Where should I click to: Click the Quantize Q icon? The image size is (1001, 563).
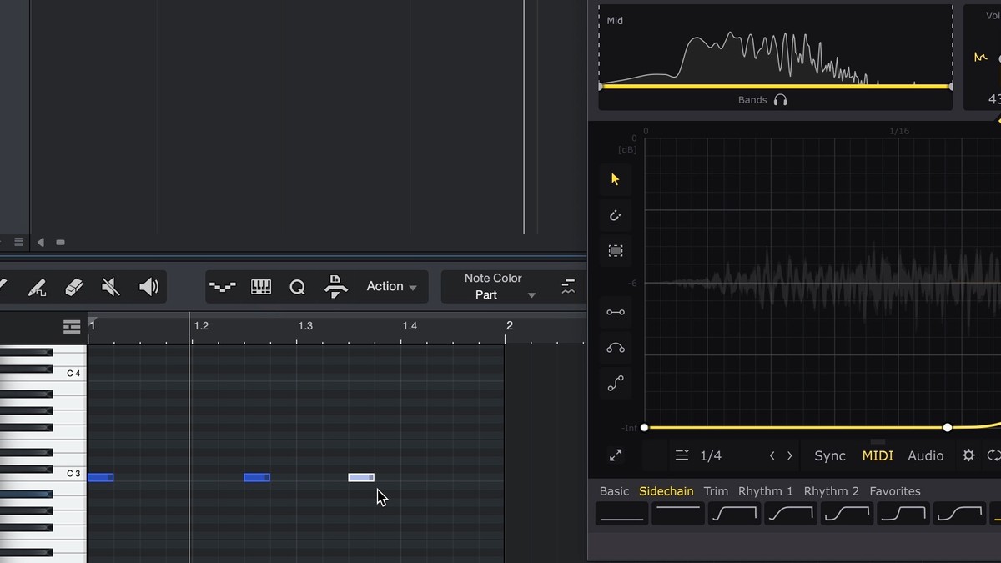[297, 288]
